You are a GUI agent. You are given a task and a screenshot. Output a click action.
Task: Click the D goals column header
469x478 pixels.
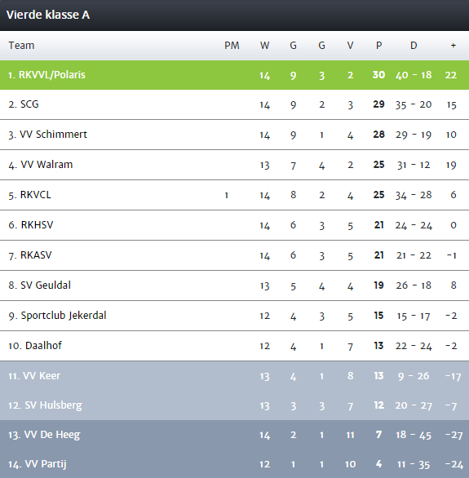[414, 46]
